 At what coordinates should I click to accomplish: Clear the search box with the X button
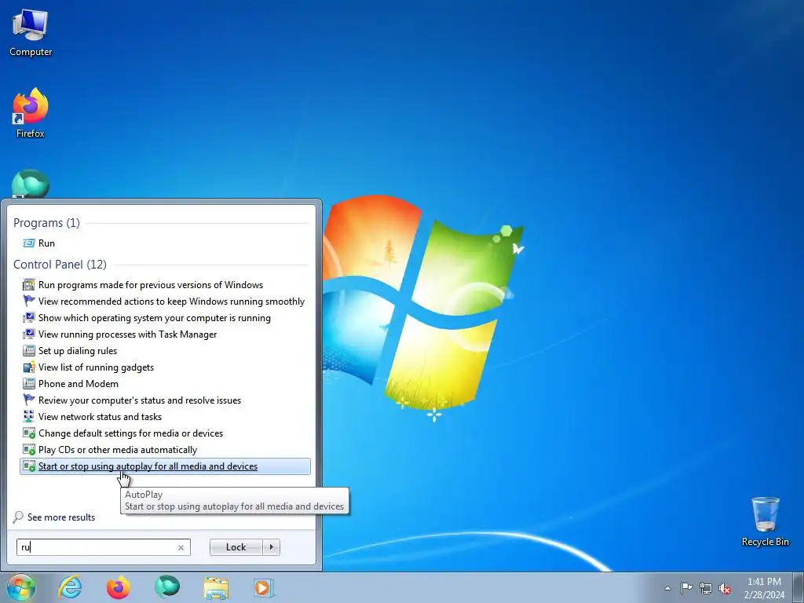coord(181,547)
